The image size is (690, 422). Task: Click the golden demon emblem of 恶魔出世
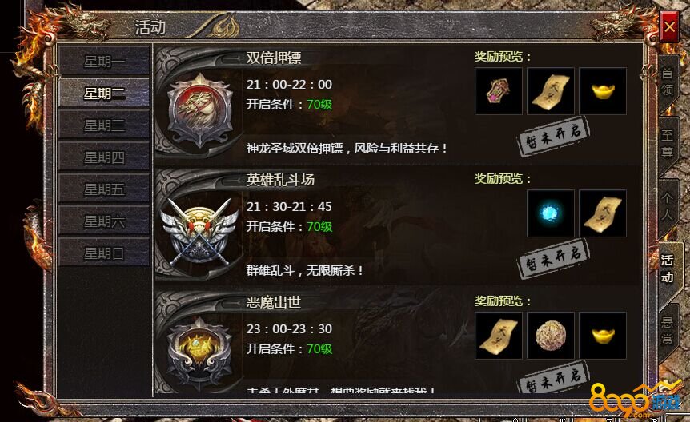[x=199, y=353]
